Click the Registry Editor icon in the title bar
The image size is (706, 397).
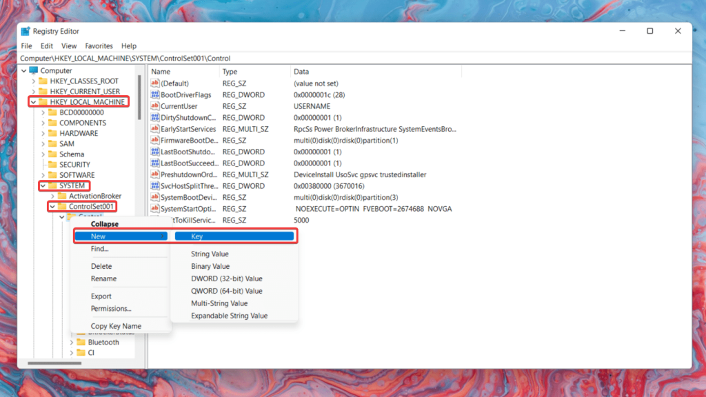[x=26, y=31]
